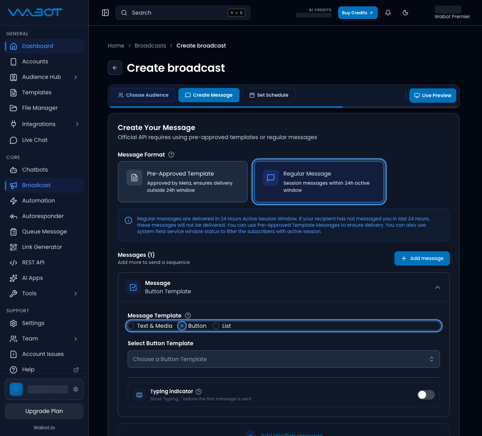The width and height of the screenshot is (482, 436).
Task: Go to the Choose Audience step
Action: tap(143, 95)
